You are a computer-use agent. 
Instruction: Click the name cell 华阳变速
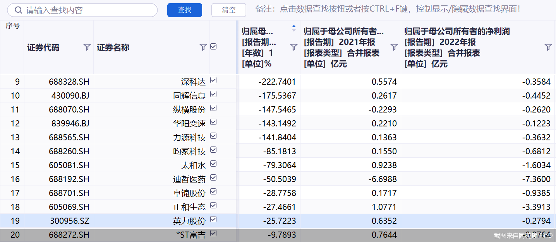click(x=189, y=123)
